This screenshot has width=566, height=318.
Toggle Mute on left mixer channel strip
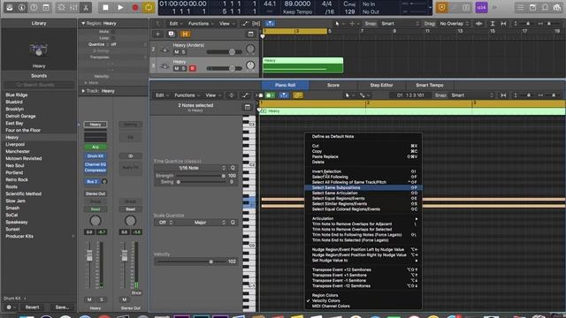click(x=89, y=299)
